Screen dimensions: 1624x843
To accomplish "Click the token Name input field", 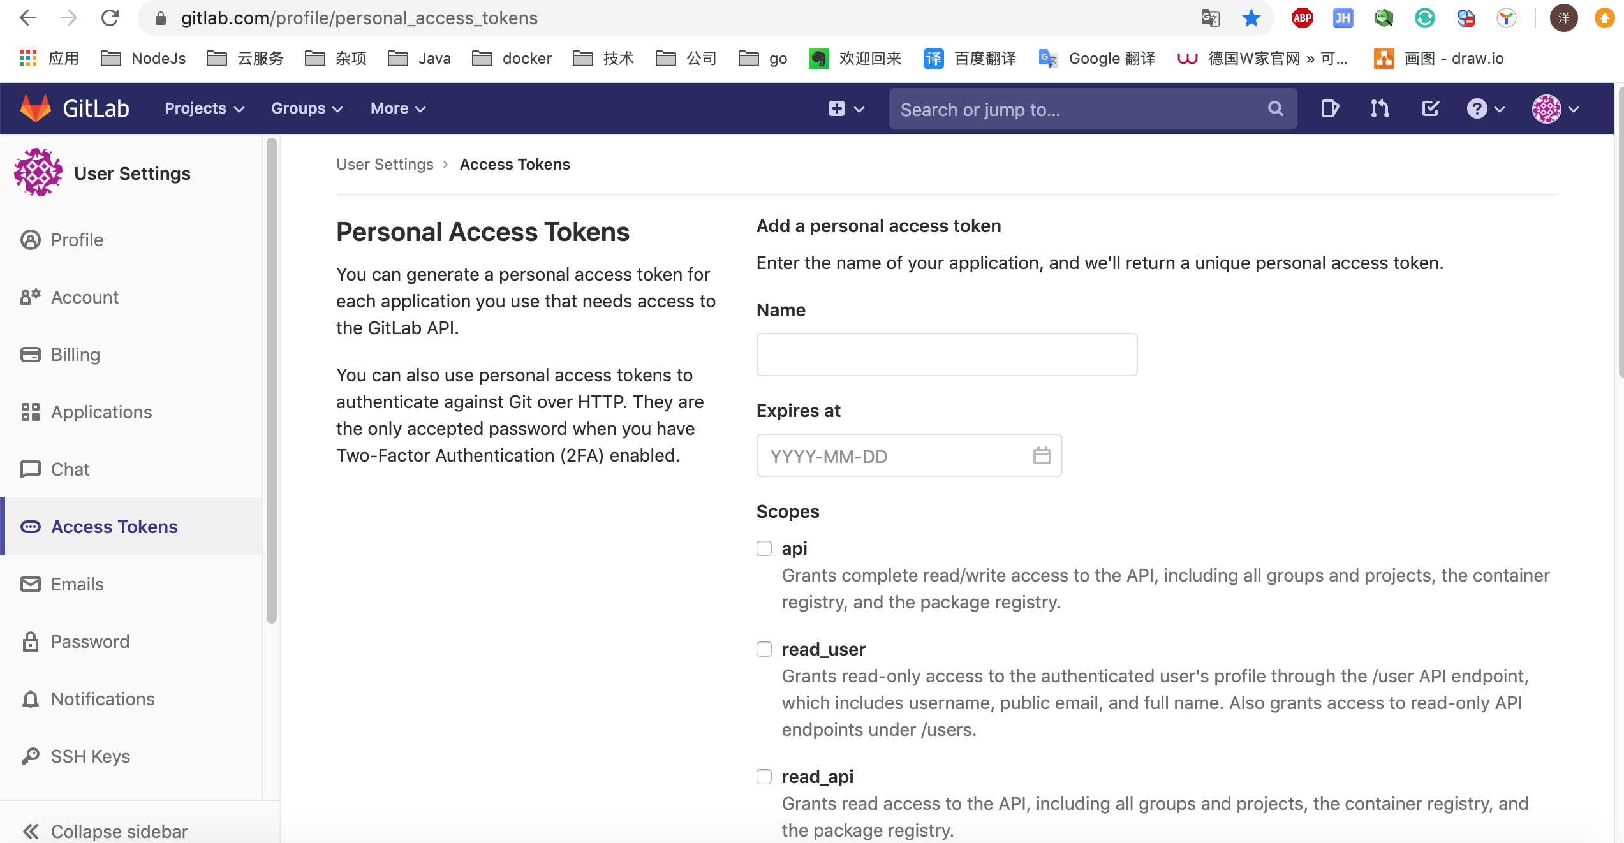I will pos(947,355).
